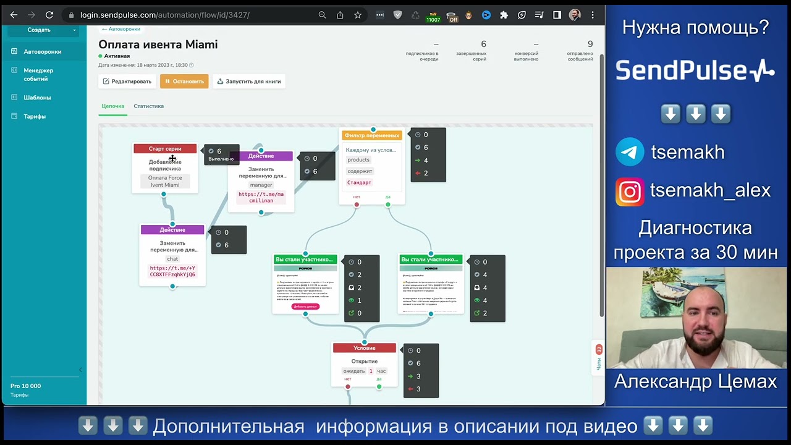The height and width of the screenshot is (445, 791).
Task: Click the Открытие condition label
Action: (364, 362)
